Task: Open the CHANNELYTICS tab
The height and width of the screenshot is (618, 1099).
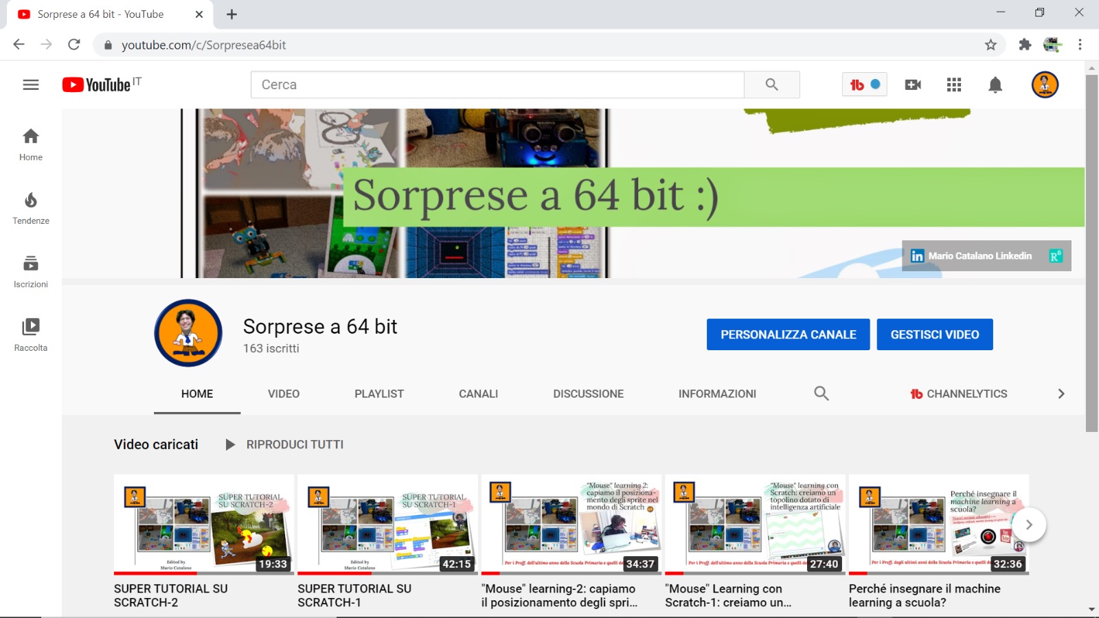Action: click(959, 393)
